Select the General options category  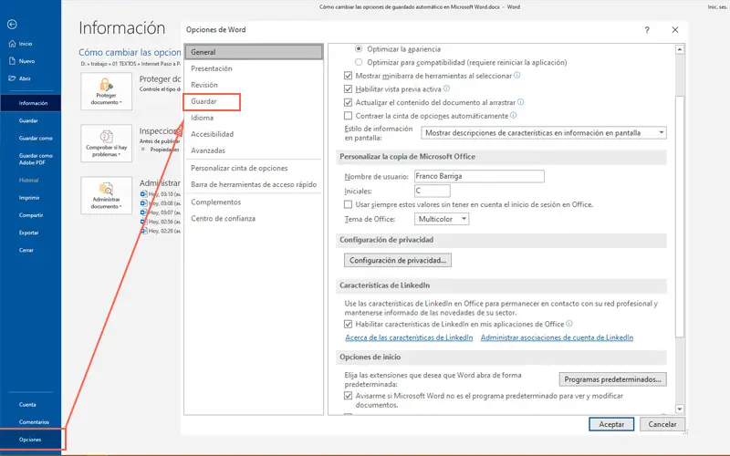pos(254,52)
